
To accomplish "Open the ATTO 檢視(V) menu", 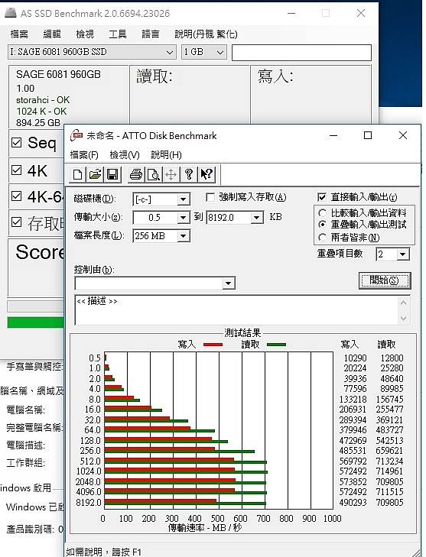I will tap(125, 155).
